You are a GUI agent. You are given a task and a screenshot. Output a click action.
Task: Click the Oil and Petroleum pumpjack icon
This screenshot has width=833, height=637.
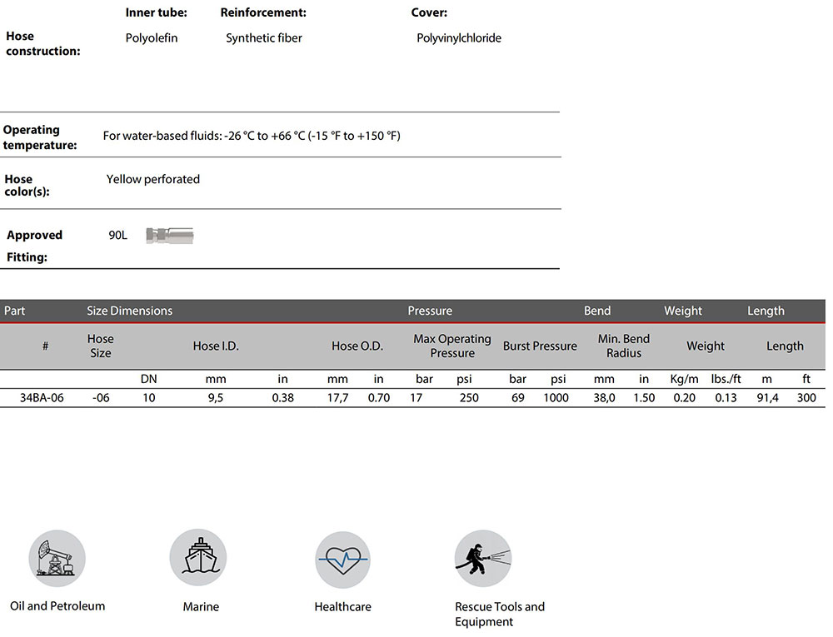[57, 558]
